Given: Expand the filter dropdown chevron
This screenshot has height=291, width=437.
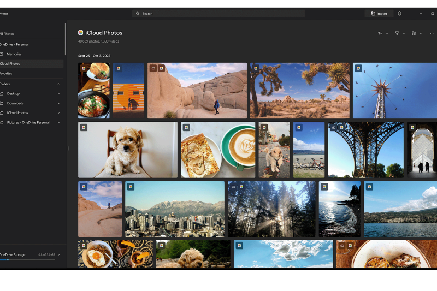Looking at the screenshot, I should click(x=404, y=33).
